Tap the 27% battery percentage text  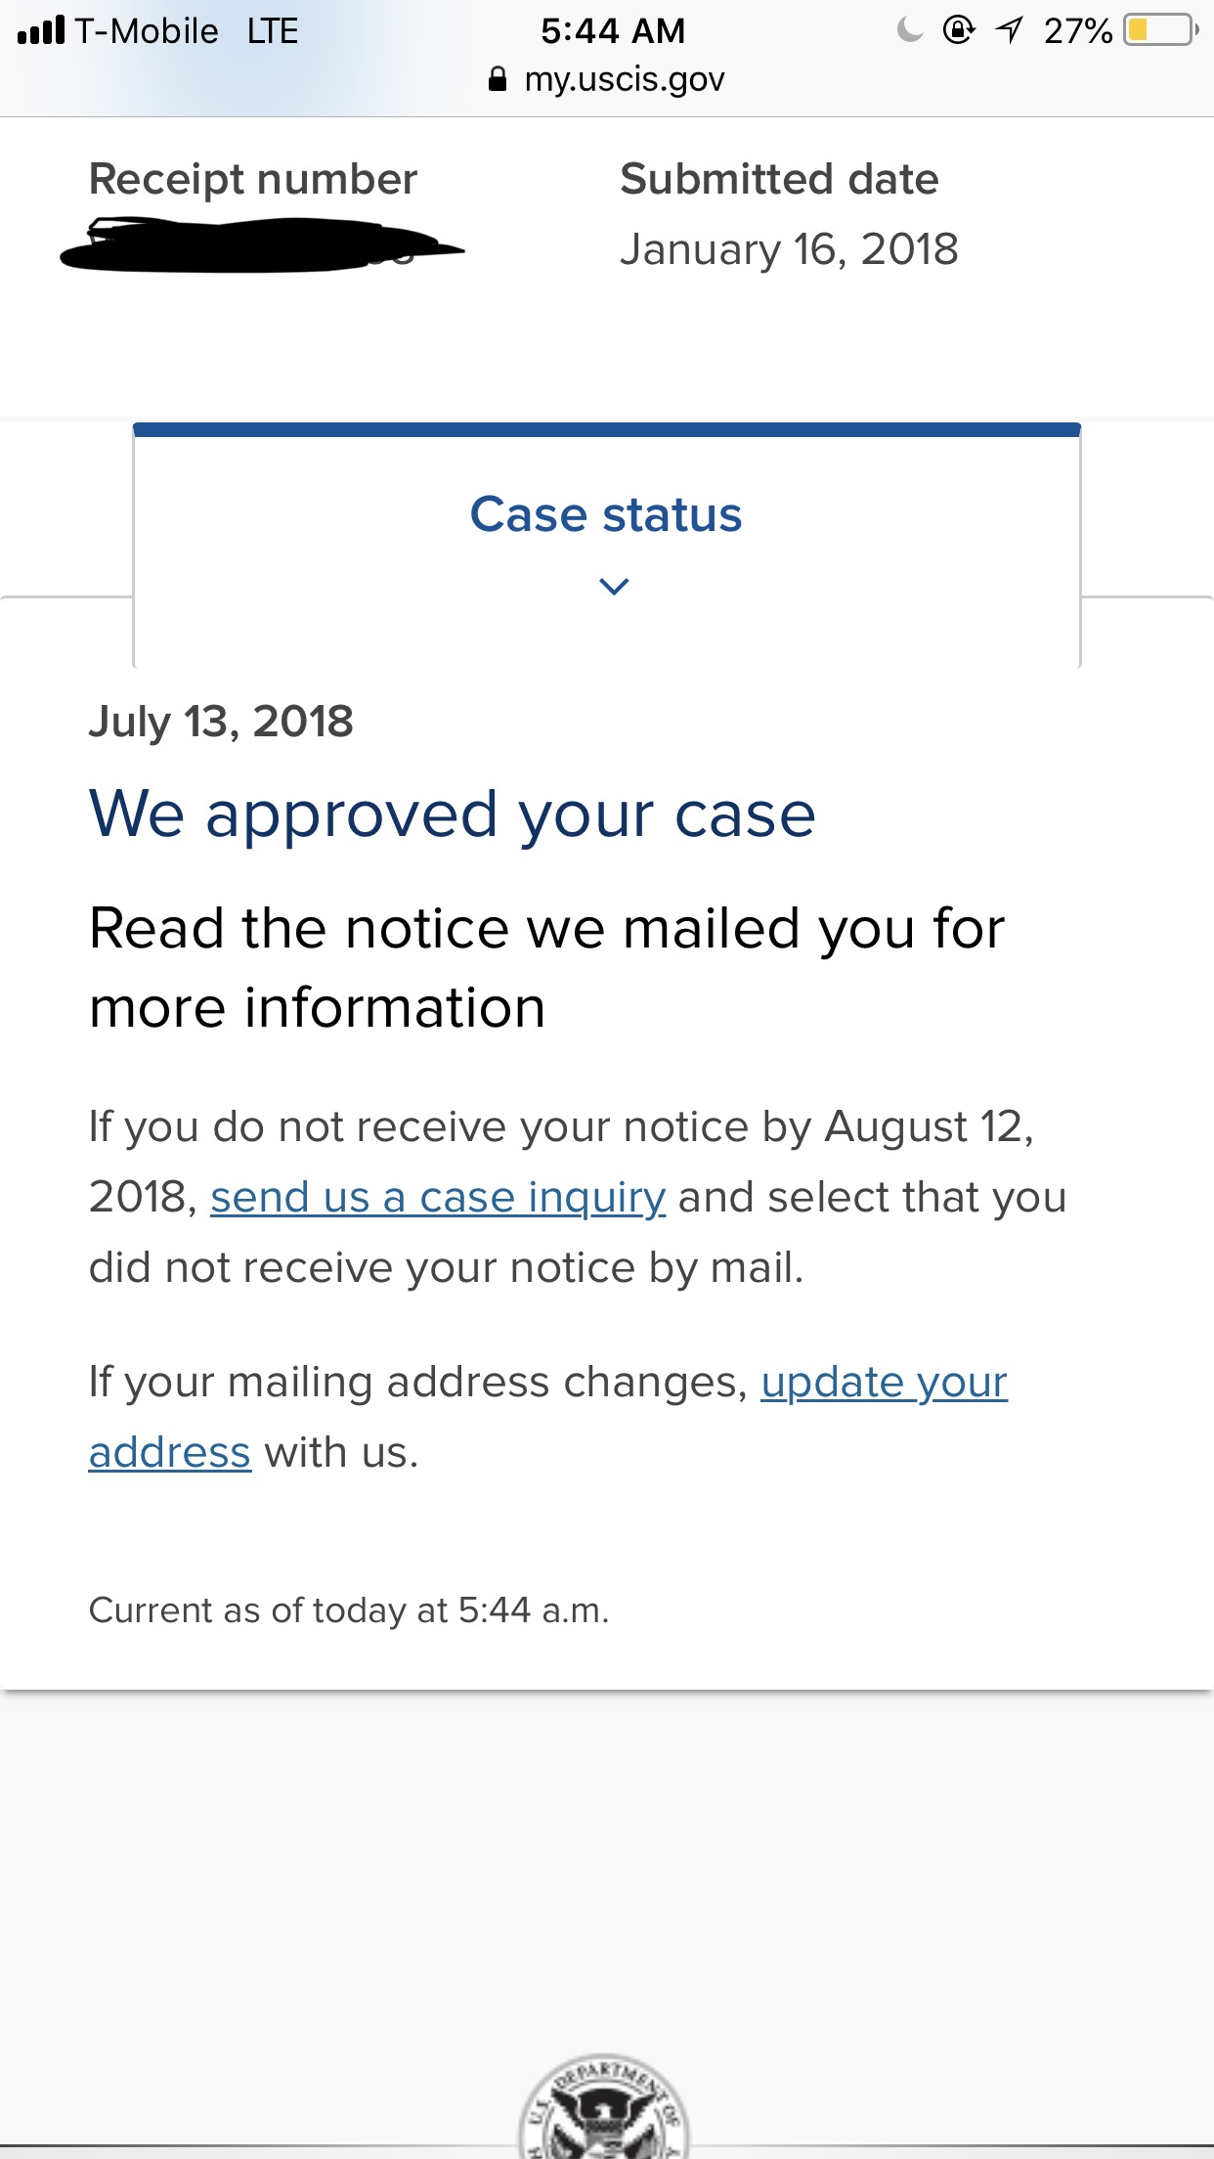1078,31
